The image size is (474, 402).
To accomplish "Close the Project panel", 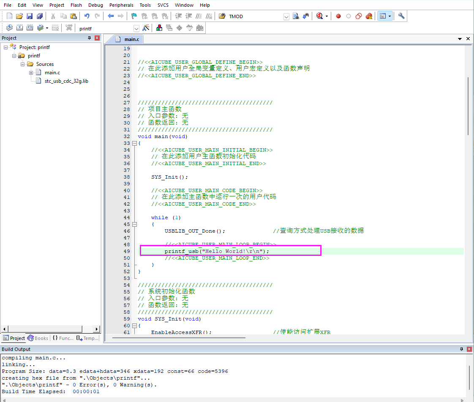I will coord(97,38).
